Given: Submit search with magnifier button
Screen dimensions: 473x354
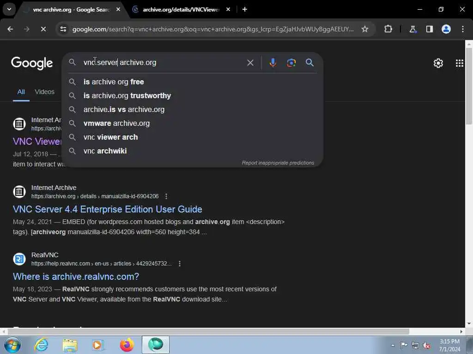Looking at the screenshot, I should 309,63.
